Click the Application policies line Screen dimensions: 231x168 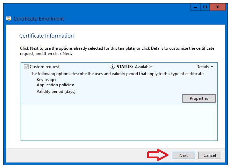[55, 85]
